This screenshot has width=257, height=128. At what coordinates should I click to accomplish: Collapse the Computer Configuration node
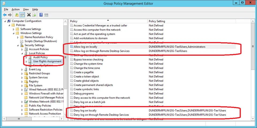(x=5, y=21)
